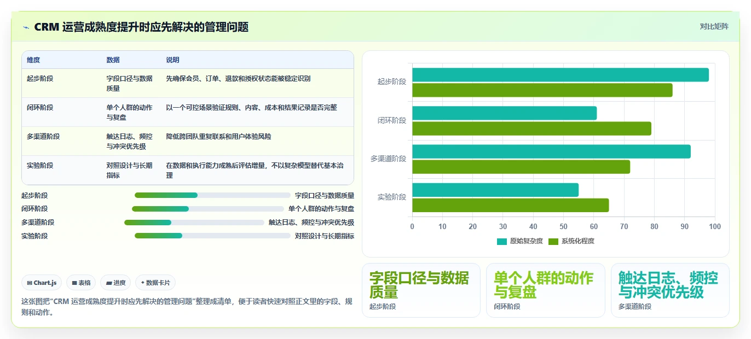Click 字段口径与数据质量 beside its progress bar

(325, 195)
